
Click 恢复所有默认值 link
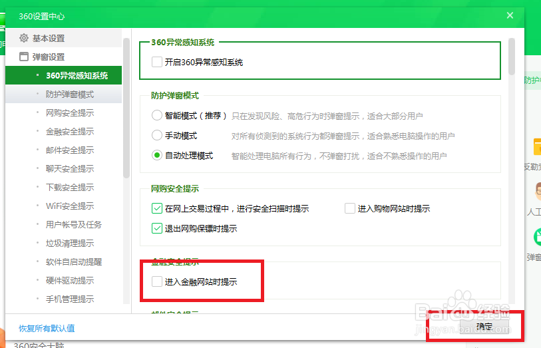pyautogui.click(x=47, y=328)
